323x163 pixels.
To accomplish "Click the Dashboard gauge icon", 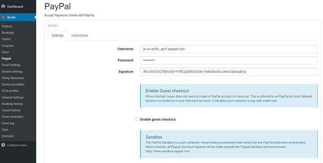I will click(3, 6).
